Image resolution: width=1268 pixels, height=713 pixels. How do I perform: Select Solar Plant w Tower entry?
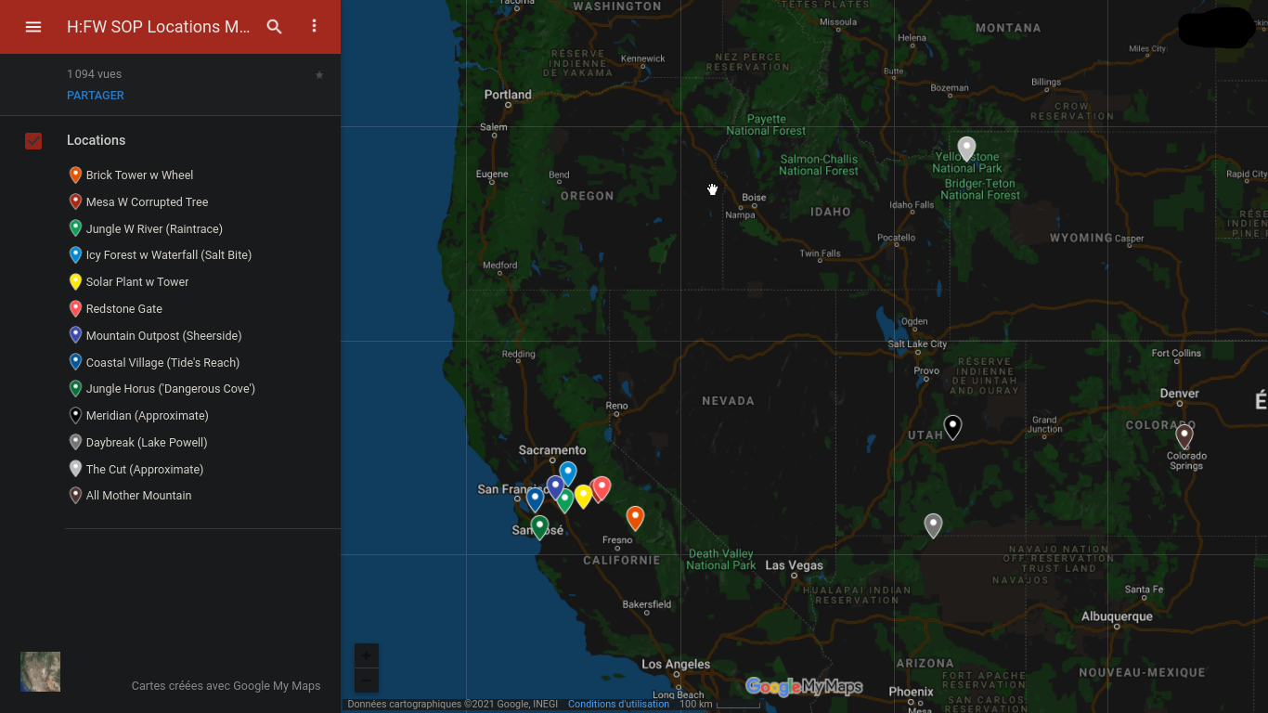[137, 282]
